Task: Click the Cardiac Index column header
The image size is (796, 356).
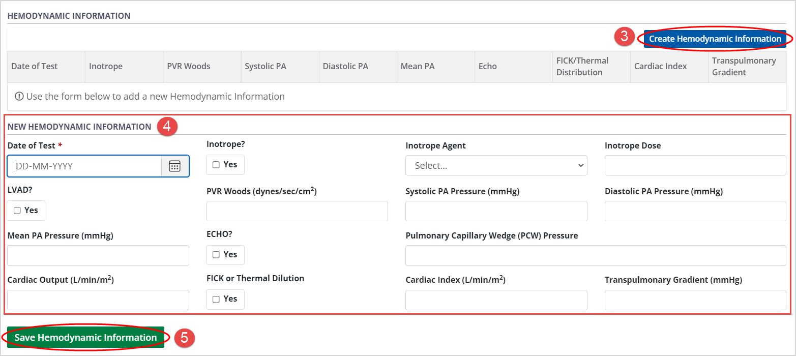Action: pos(660,67)
